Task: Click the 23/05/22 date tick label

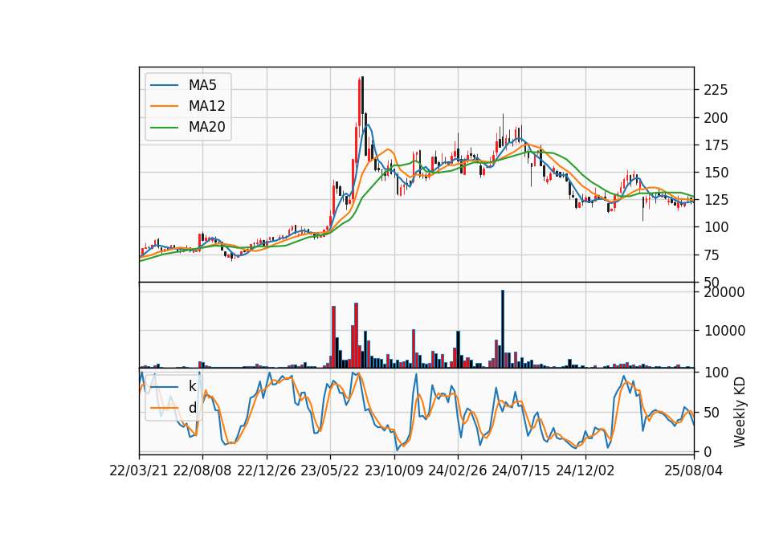Action: click(x=330, y=471)
